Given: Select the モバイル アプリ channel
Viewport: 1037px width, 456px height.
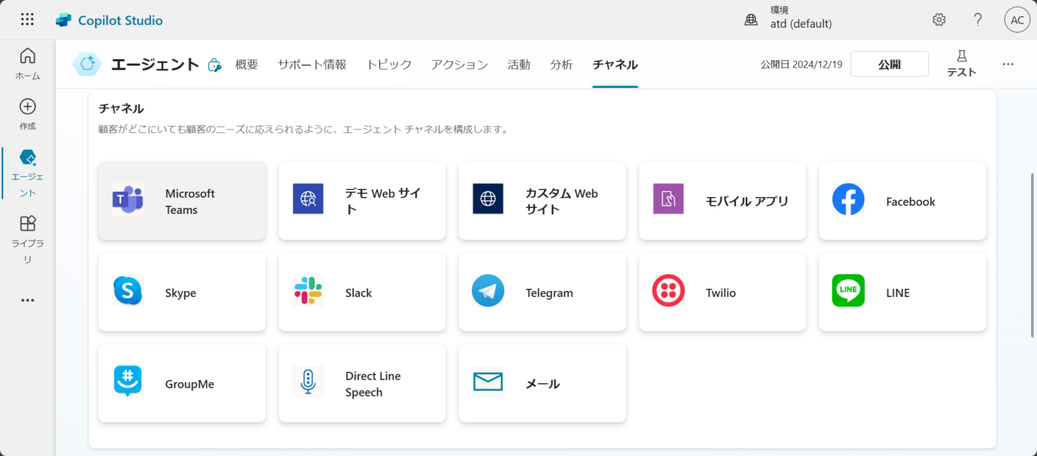Looking at the screenshot, I should (x=722, y=201).
